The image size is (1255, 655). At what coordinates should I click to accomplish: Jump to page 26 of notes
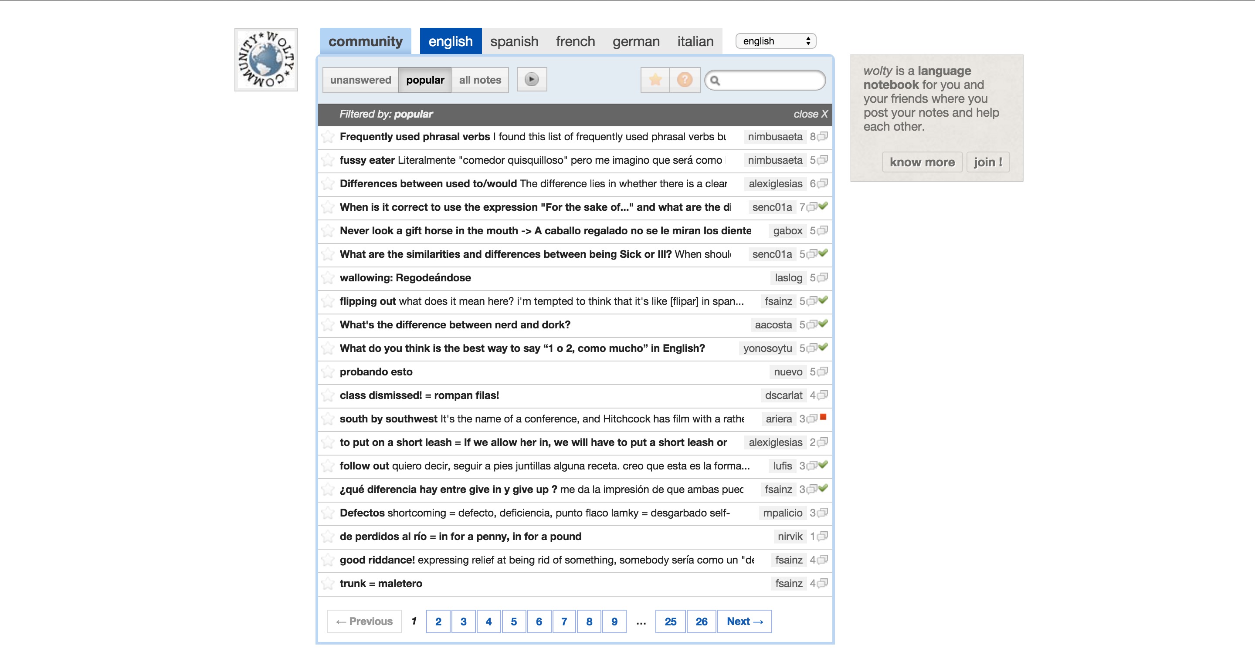click(x=702, y=621)
